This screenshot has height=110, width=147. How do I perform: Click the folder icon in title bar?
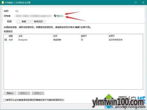[x=3, y=2]
